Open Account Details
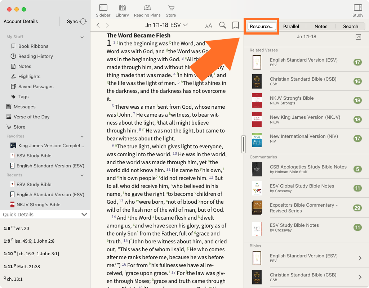 21,22
